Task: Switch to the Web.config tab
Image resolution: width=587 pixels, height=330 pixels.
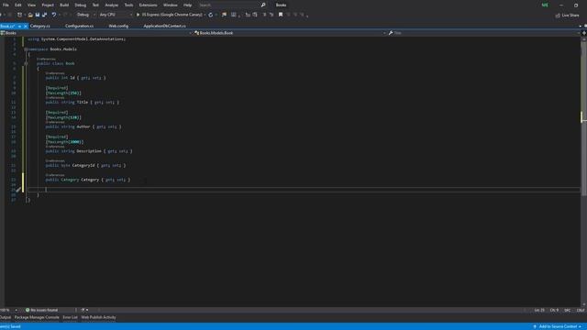Action: coord(118,26)
